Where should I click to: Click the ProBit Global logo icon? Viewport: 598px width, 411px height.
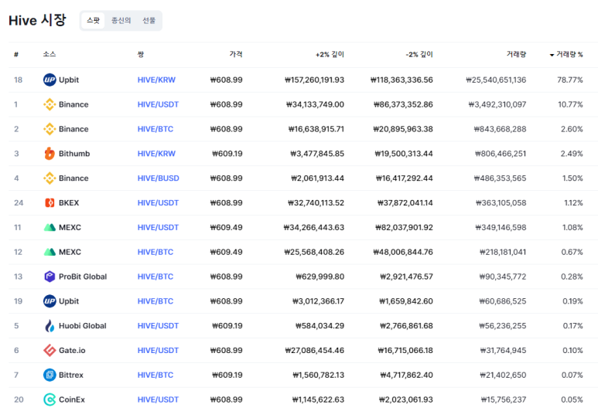coord(50,277)
